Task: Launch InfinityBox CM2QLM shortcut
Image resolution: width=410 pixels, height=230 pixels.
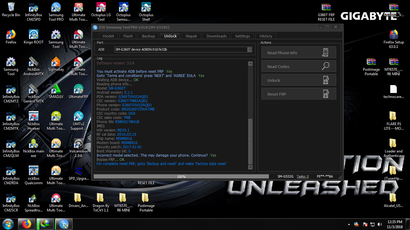Action: click(11, 148)
